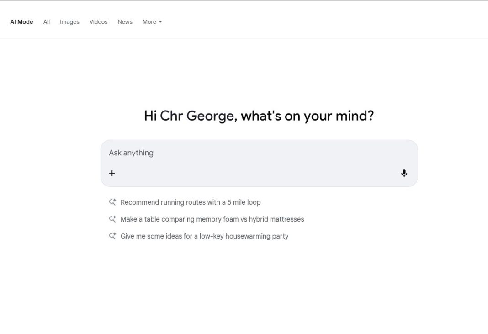The height and width of the screenshot is (334, 488).
Task: Switch to the All tab
Action: click(46, 21)
